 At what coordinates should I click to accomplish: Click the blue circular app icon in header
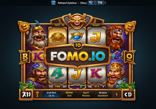[x=53, y=3]
